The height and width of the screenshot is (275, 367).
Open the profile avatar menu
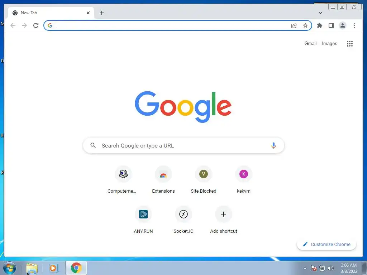(x=342, y=25)
